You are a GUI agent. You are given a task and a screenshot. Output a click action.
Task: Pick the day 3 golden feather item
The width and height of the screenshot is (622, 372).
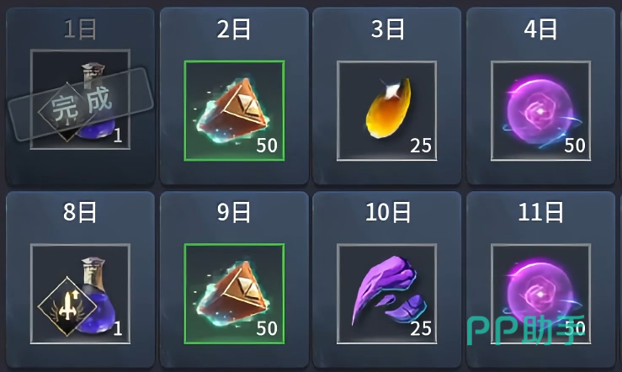click(x=387, y=110)
